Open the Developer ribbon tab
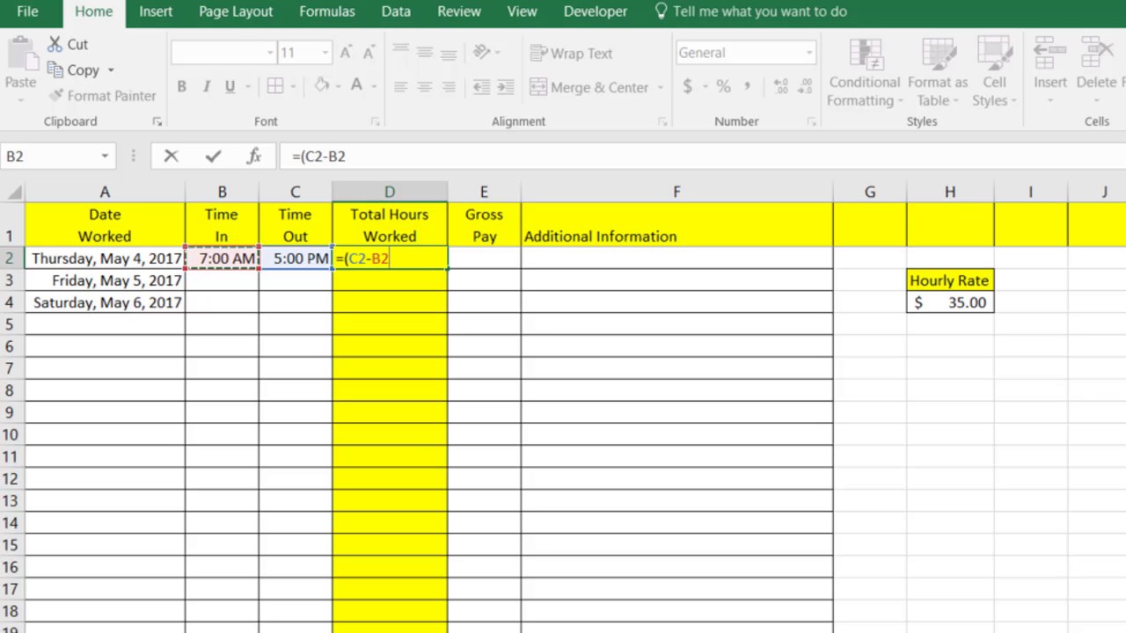The width and height of the screenshot is (1126, 633). coord(595,11)
